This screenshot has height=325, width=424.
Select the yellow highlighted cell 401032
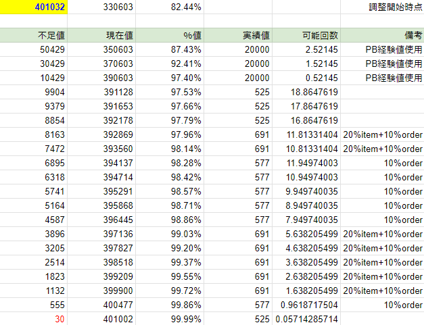pos(34,7)
